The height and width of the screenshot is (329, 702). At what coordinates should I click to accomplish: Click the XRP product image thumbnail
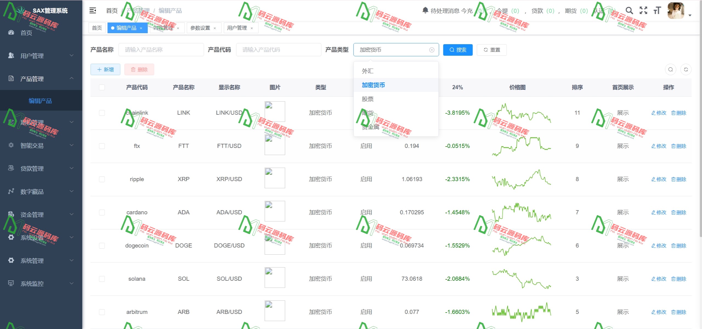click(275, 178)
